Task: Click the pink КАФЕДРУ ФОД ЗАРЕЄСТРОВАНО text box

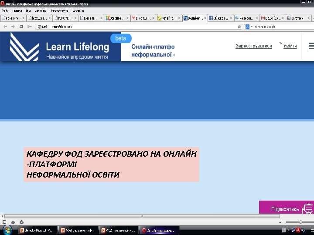Action: (111, 164)
